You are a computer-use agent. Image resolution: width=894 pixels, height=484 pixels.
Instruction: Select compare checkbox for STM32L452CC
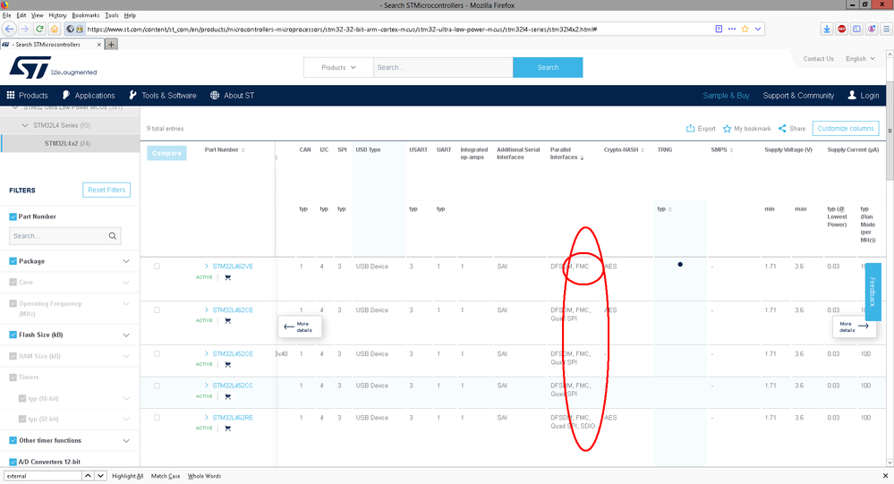[157, 386]
